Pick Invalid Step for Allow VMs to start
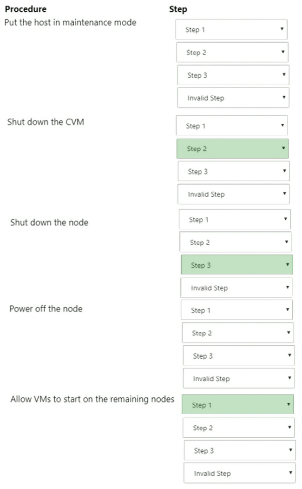Screen dimensions: 302x489 (x=240, y=474)
